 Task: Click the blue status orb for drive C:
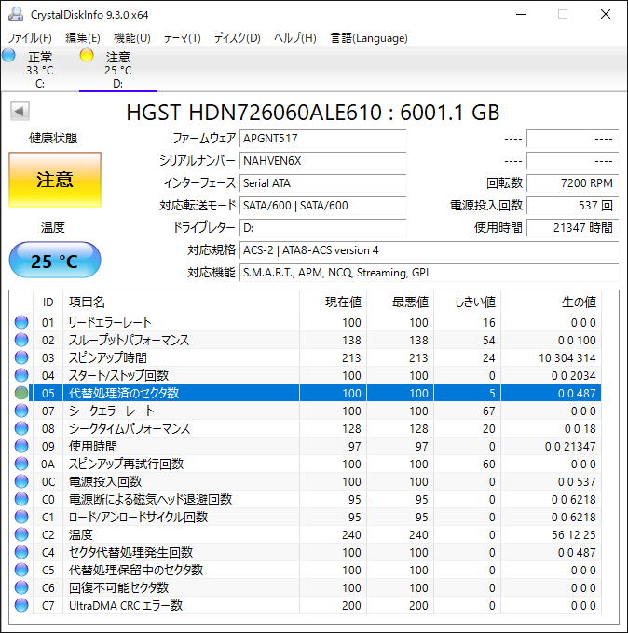tap(9, 55)
